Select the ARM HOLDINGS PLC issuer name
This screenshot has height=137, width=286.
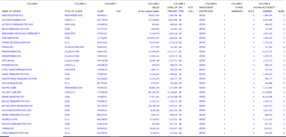pyautogui.click(x=13, y=15)
